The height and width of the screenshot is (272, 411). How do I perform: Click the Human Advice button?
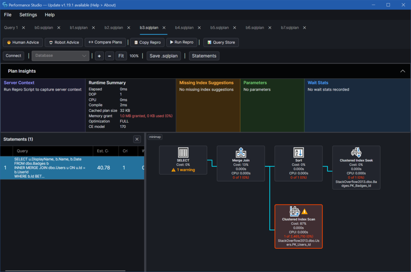click(x=23, y=42)
